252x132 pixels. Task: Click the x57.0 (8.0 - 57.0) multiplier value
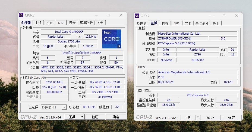click(x=54, y=87)
